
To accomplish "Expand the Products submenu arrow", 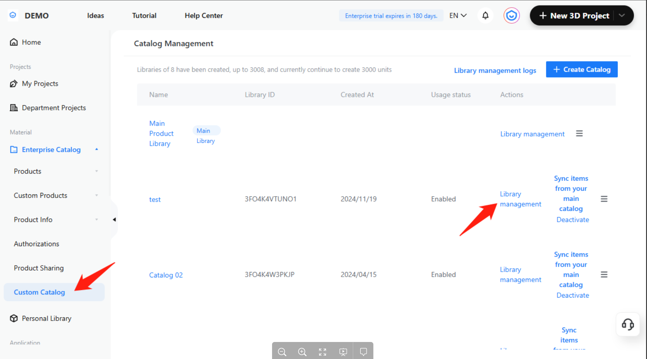I will 97,171.
